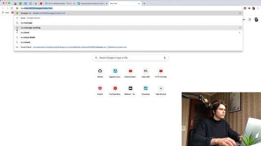The width and height of the screenshot is (261, 146).
Task: Open the Email Client privateemail suggestion
Action: click(128, 47)
